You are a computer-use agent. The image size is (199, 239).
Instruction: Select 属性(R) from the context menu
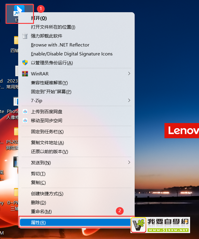[38, 223]
